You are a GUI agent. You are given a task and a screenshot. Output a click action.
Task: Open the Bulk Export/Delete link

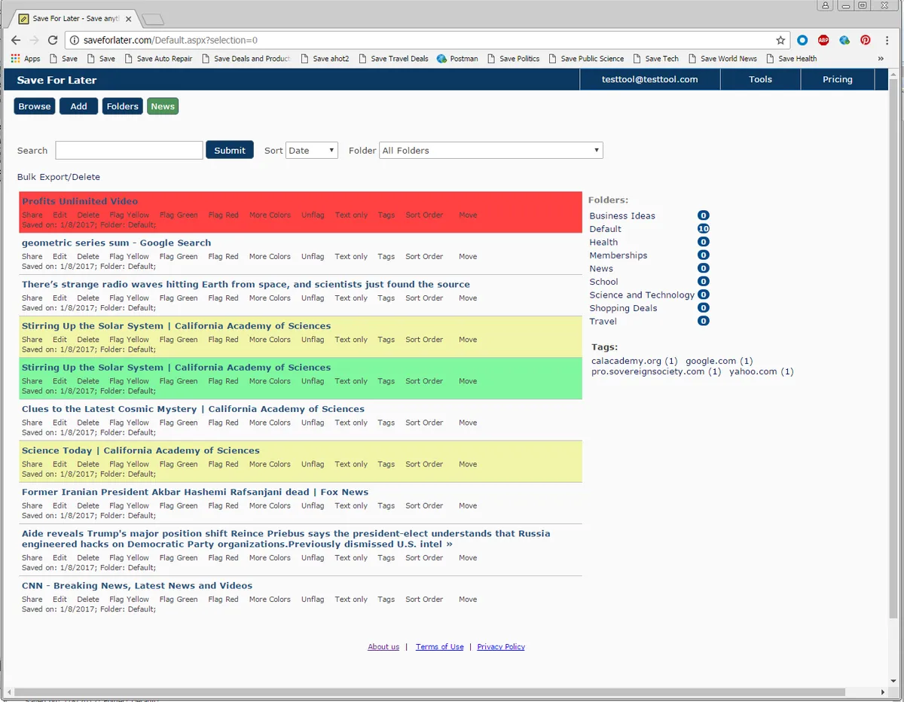click(59, 176)
